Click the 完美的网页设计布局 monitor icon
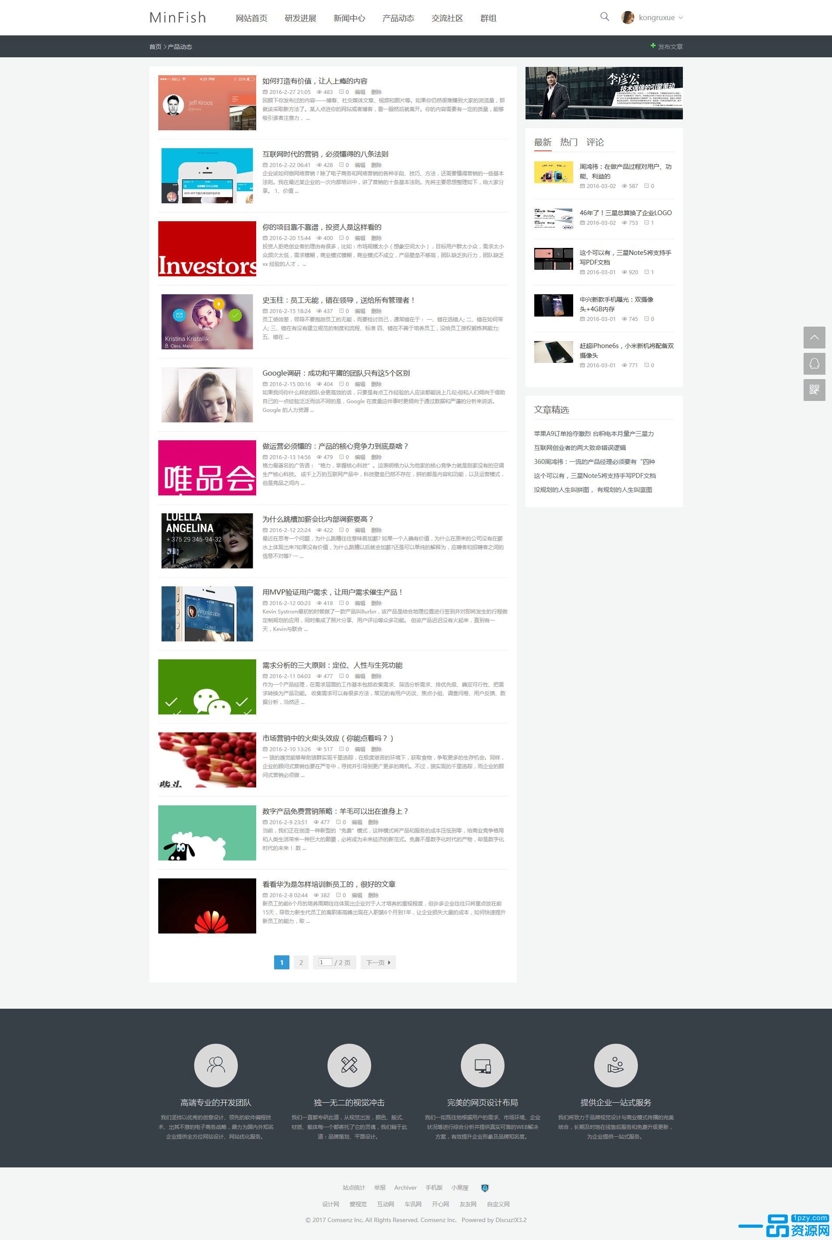The image size is (832, 1240). point(482,1065)
